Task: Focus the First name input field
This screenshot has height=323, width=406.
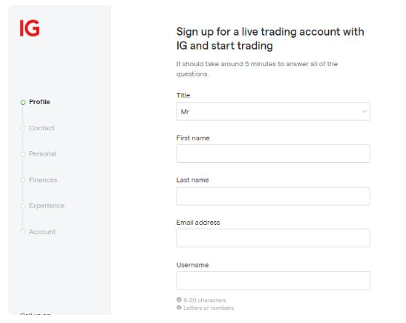Action: click(273, 153)
